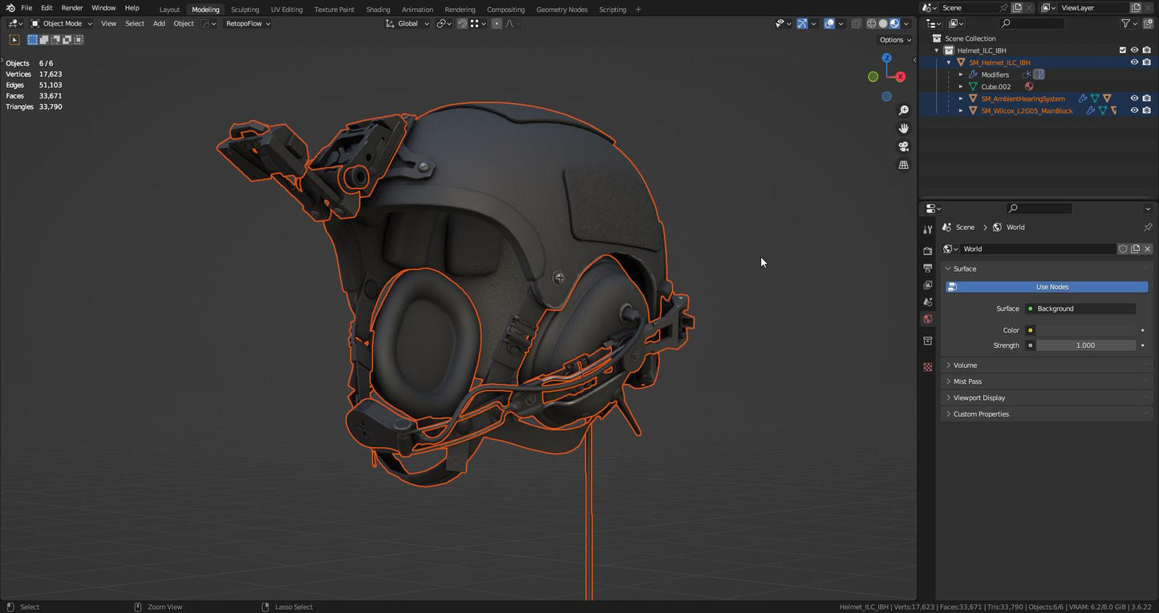
Task: Select the Texture properties tab
Action: pyautogui.click(x=927, y=367)
